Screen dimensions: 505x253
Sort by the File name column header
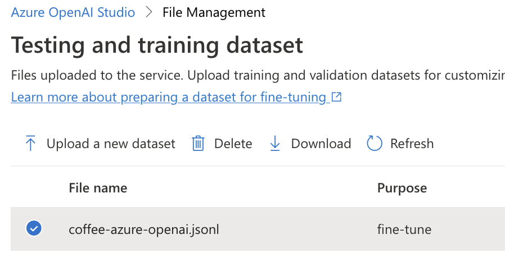(x=98, y=188)
